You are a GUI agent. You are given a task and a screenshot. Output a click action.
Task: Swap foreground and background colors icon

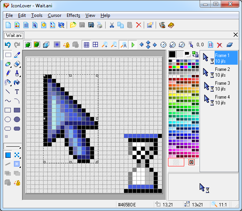click(x=195, y=54)
